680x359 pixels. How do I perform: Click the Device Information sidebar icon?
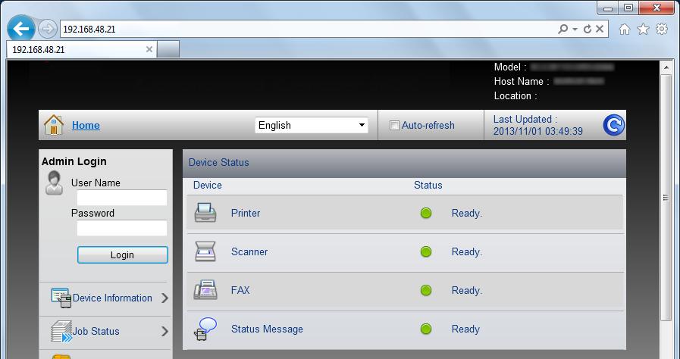click(x=61, y=298)
